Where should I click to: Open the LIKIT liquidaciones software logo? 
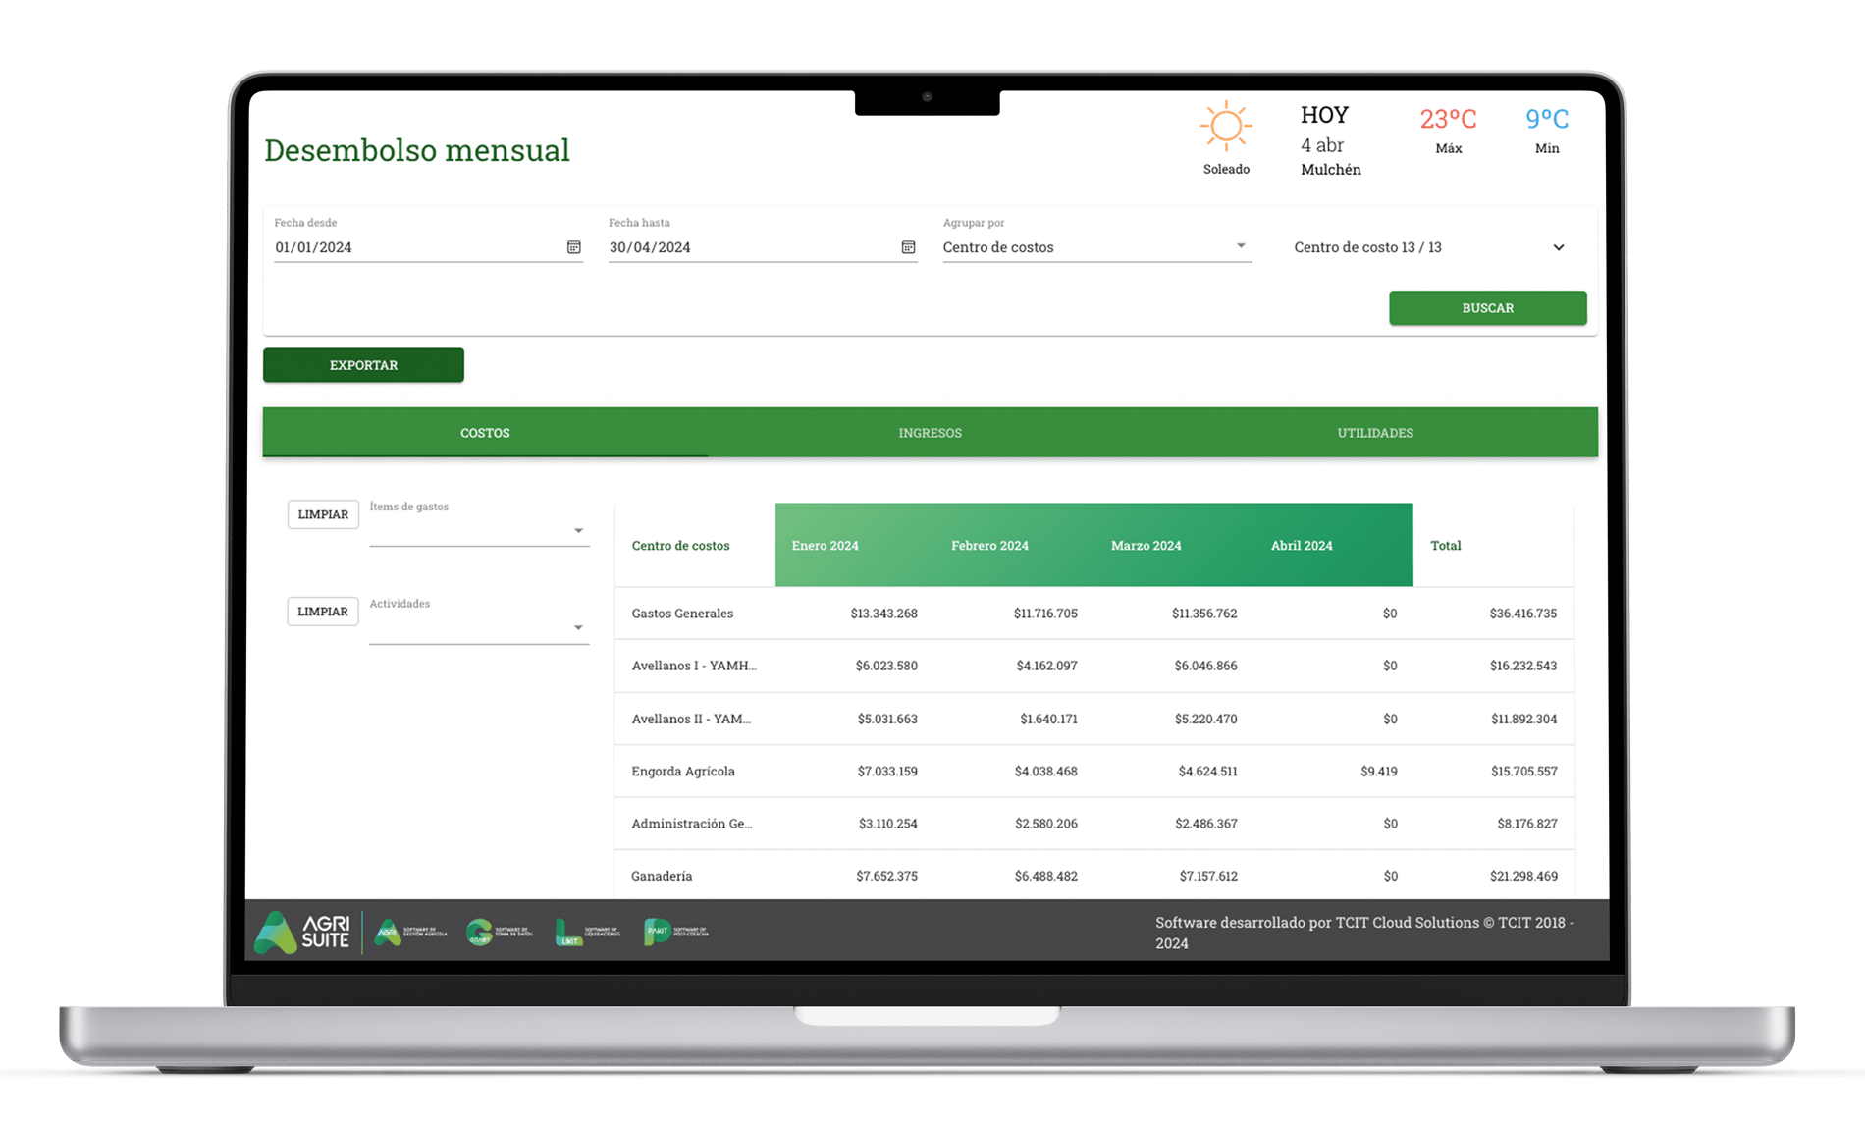click(x=587, y=933)
